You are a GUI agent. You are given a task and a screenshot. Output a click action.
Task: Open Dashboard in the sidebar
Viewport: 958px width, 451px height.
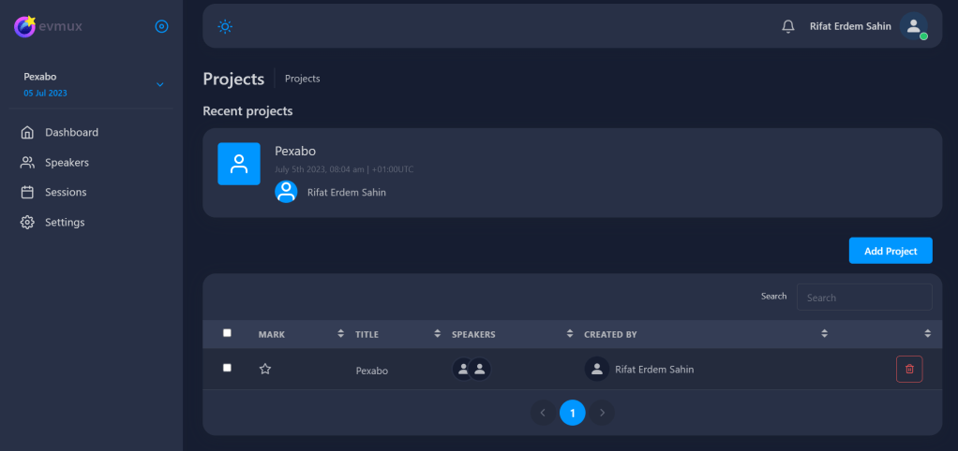(71, 132)
